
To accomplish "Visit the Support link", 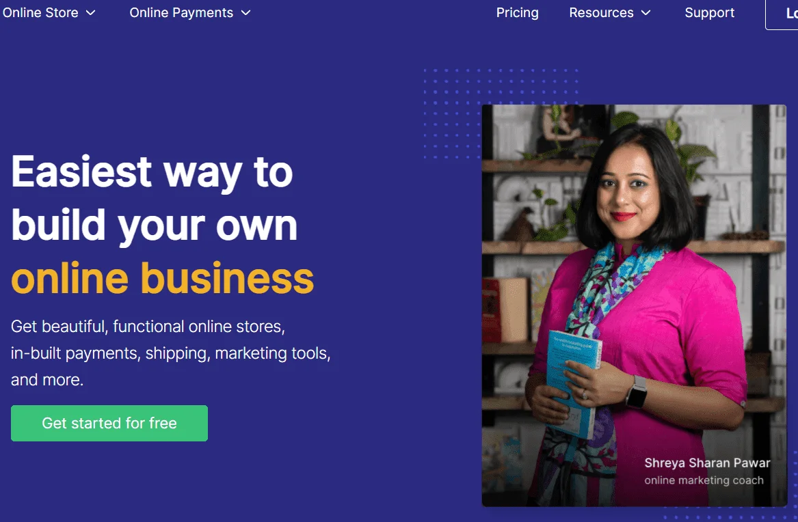I will tap(709, 13).
